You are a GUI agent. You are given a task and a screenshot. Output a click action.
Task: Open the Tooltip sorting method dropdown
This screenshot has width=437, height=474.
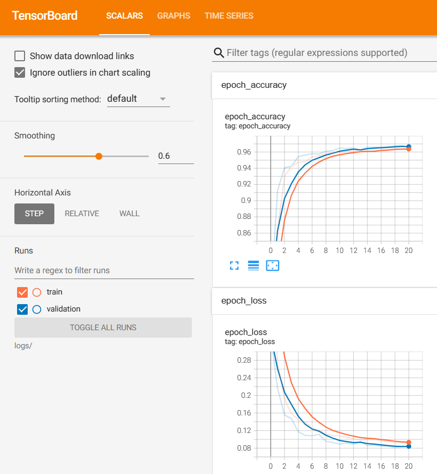click(x=138, y=99)
